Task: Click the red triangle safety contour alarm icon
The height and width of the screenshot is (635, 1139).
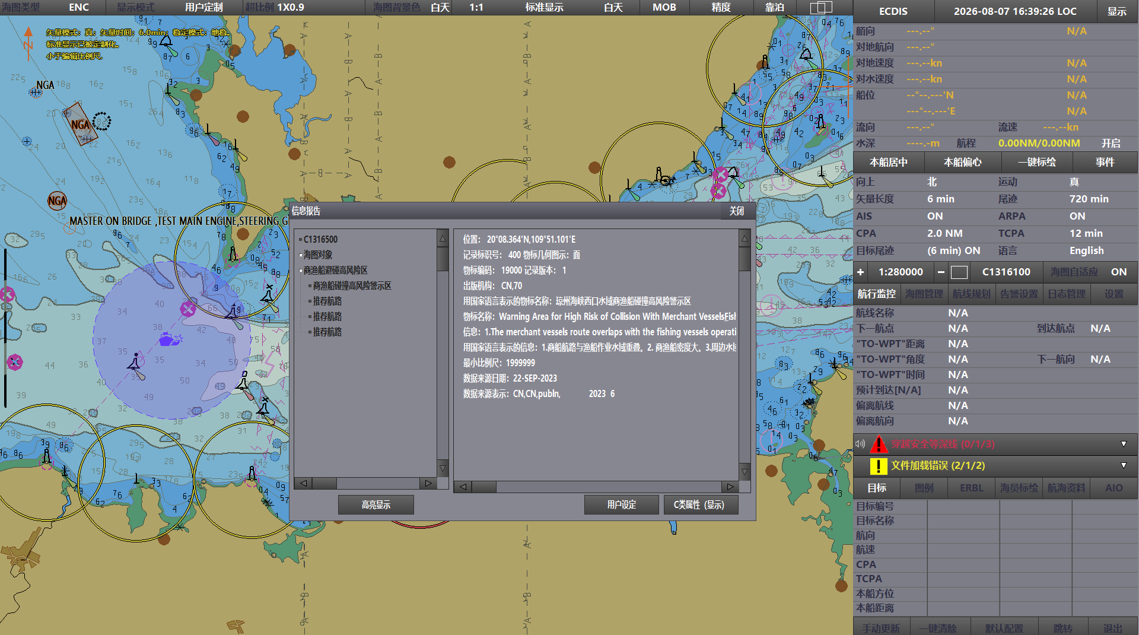Action: pyautogui.click(x=879, y=444)
